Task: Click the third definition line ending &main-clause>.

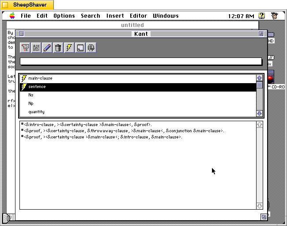Action: point(102,137)
